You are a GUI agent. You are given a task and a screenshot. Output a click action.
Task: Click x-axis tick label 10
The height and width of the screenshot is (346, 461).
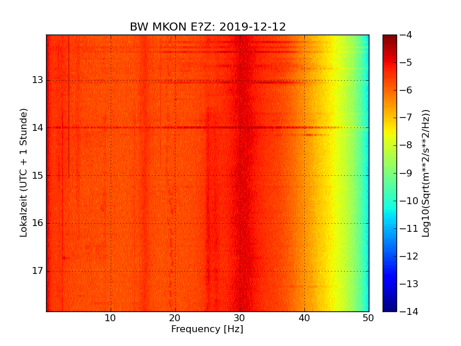coord(110,318)
